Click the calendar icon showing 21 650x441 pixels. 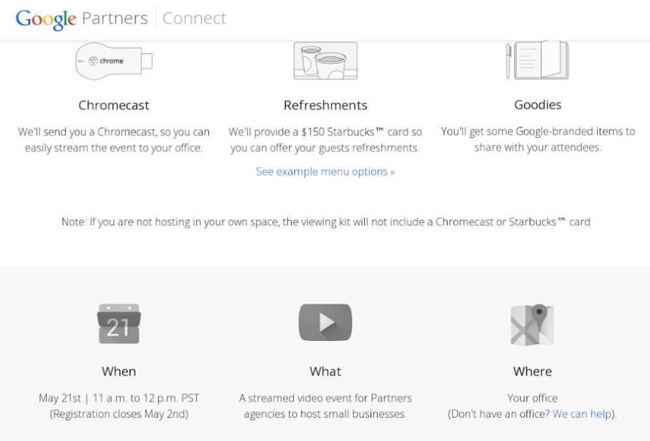119,323
